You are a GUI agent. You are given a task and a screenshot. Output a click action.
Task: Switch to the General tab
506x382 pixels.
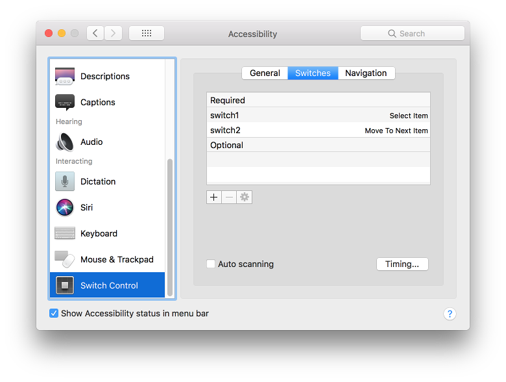[265, 73]
